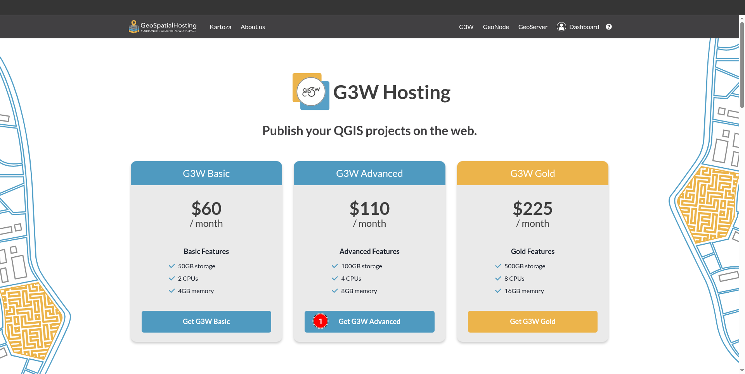Image resolution: width=745 pixels, height=374 pixels.
Task: Click the 8GB memory feature
Action: pos(359,291)
